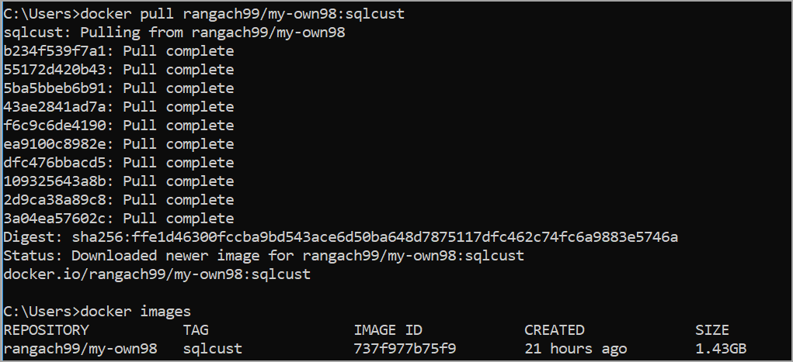Viewport: 793px width, 362px height.
Task: Click the image ID 737f977b75f9
Action: 405,349
